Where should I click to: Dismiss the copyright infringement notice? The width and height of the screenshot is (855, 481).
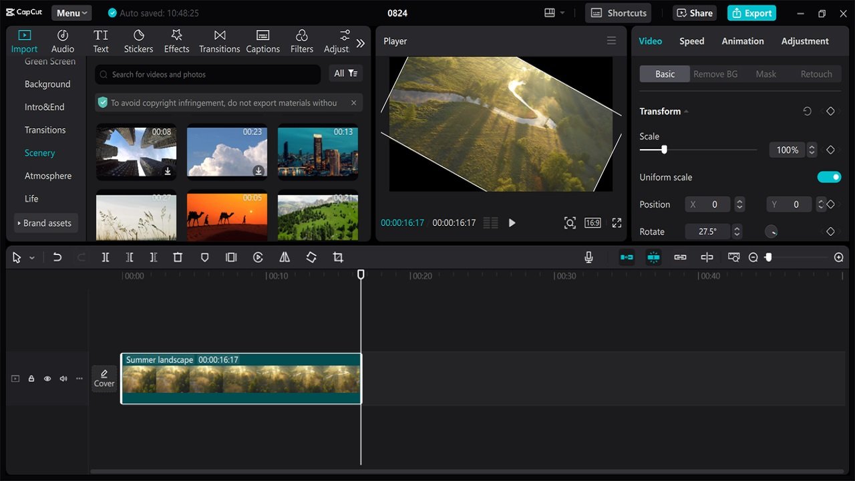click(353, 102)
